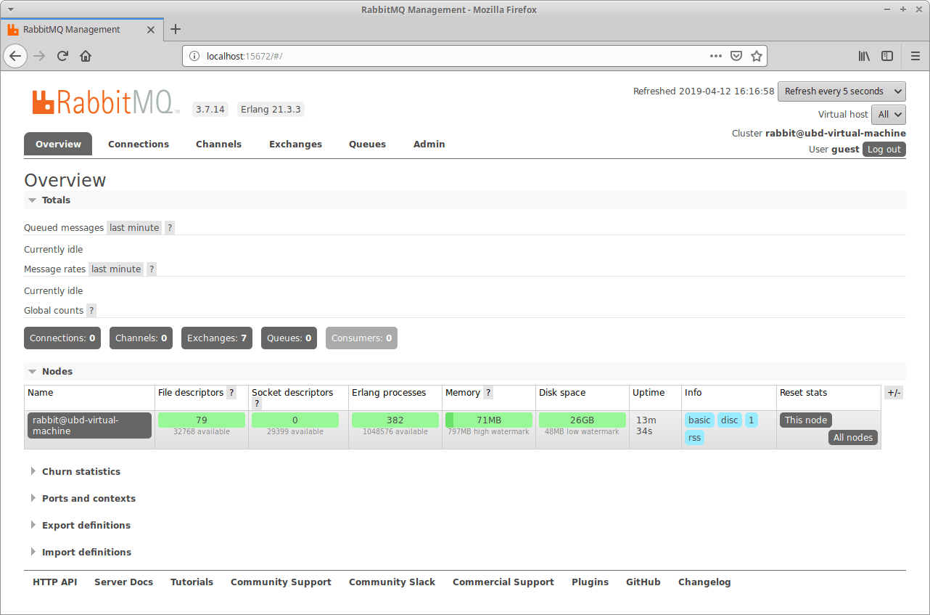Open the Refresh every 5 seconds dropdown
The image size is (930, 615).
(x=841, y=91)
